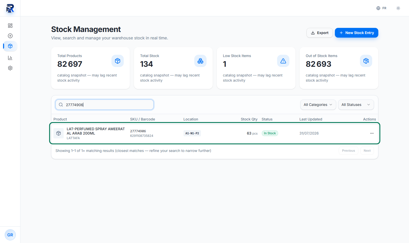Export the stock list
Screen dimensions: 409x243
pyautogui.click(x=320, y=33)
